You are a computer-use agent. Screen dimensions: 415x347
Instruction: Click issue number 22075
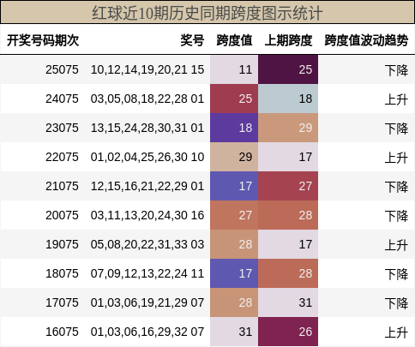62,157
